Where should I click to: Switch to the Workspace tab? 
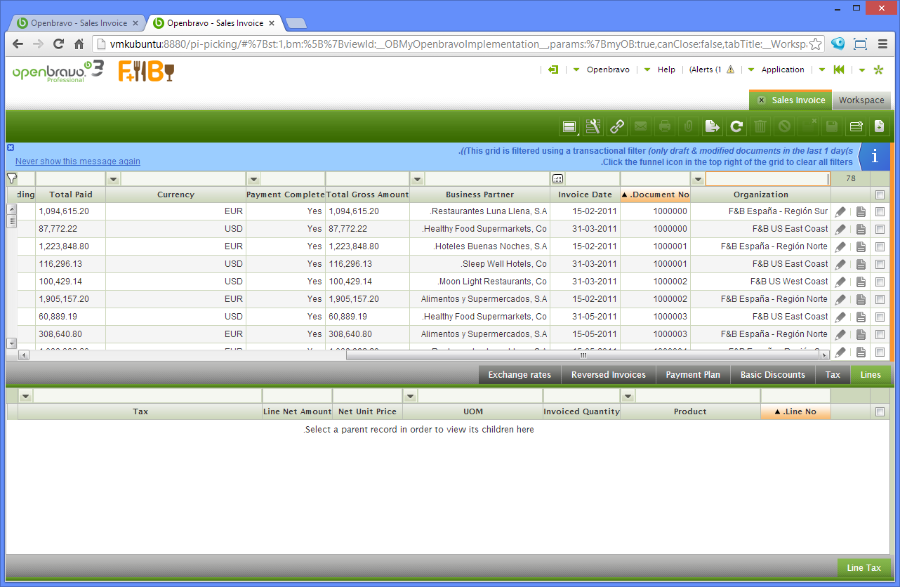(861, 100)
